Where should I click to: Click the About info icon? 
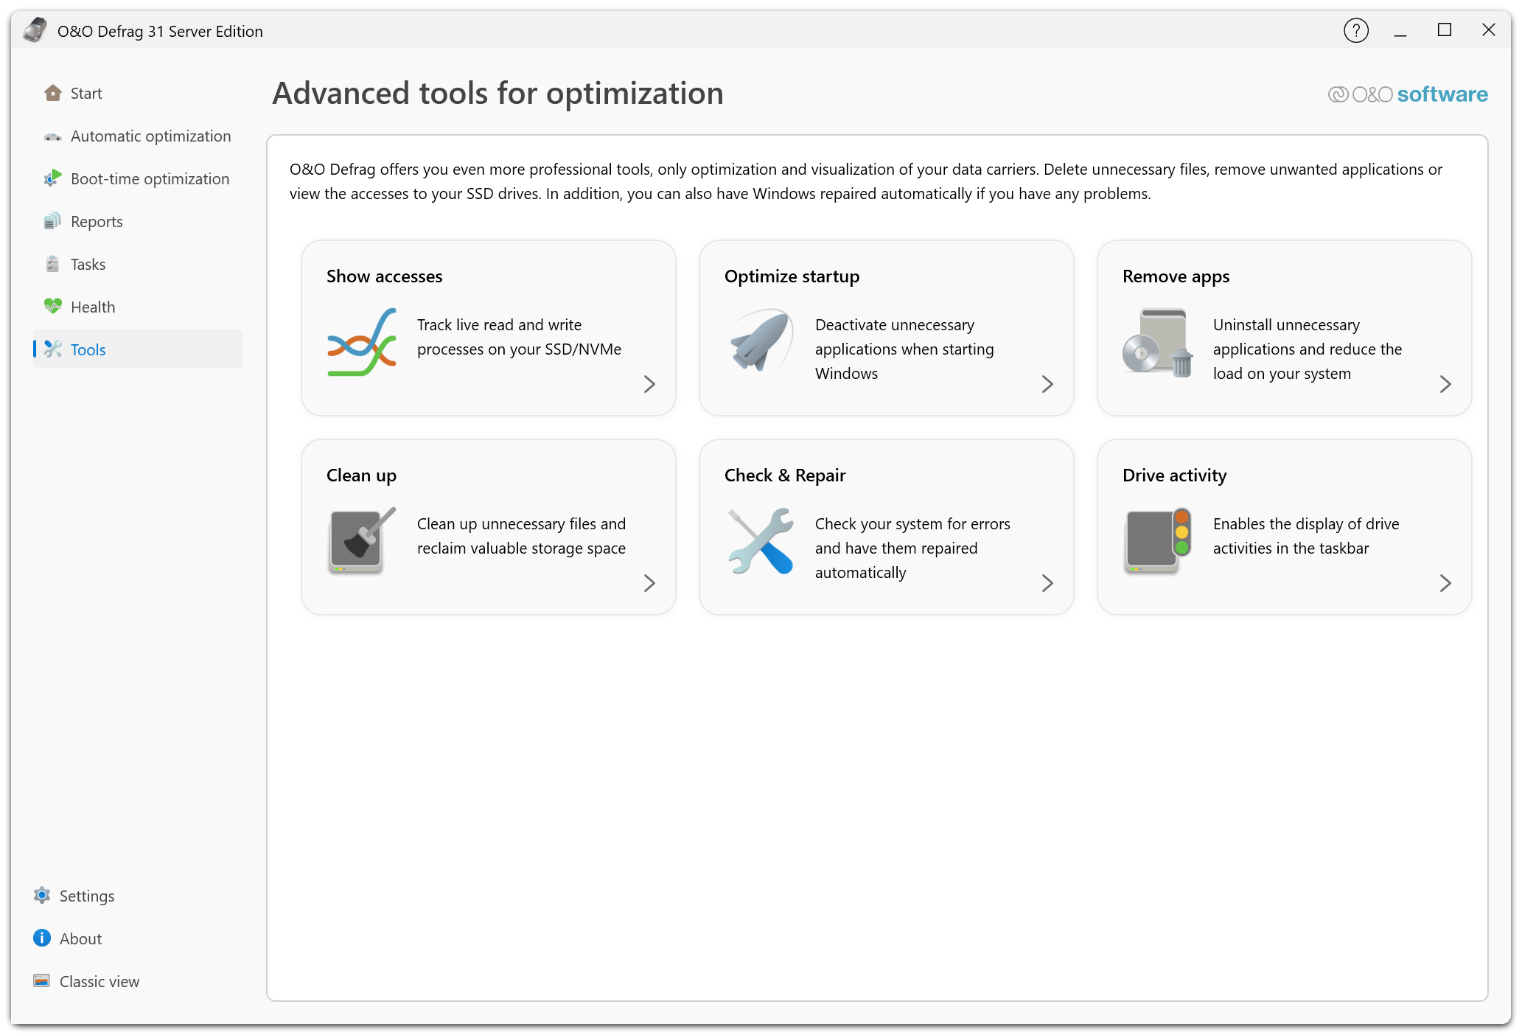pos(42,938)
